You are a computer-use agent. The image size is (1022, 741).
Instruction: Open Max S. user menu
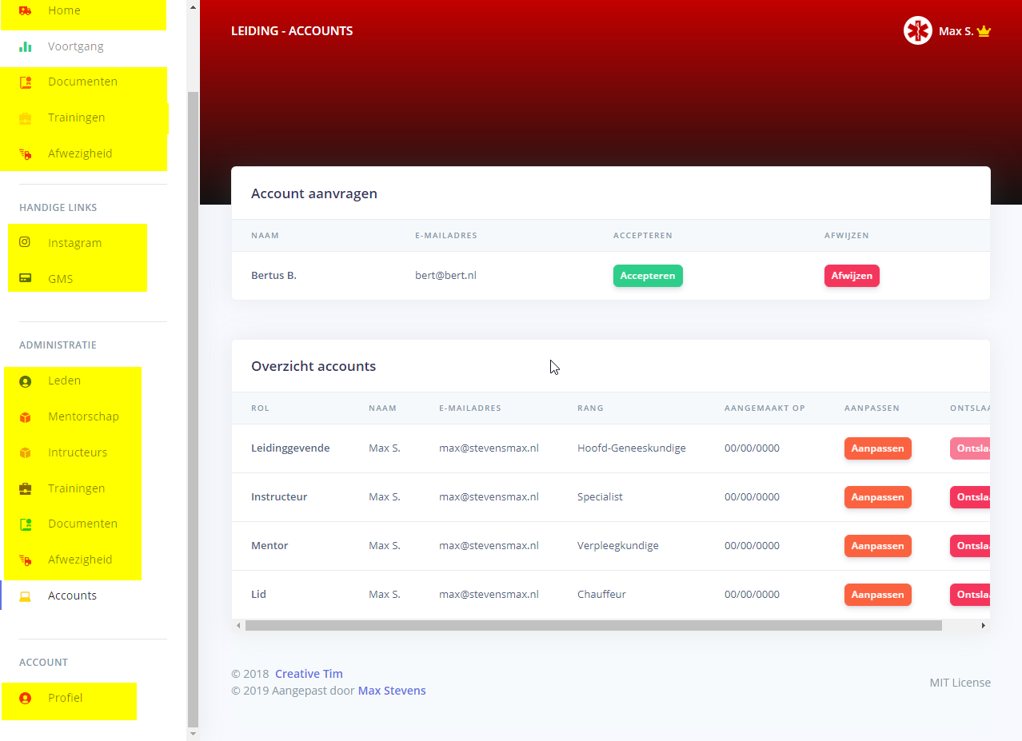(956, 31)
